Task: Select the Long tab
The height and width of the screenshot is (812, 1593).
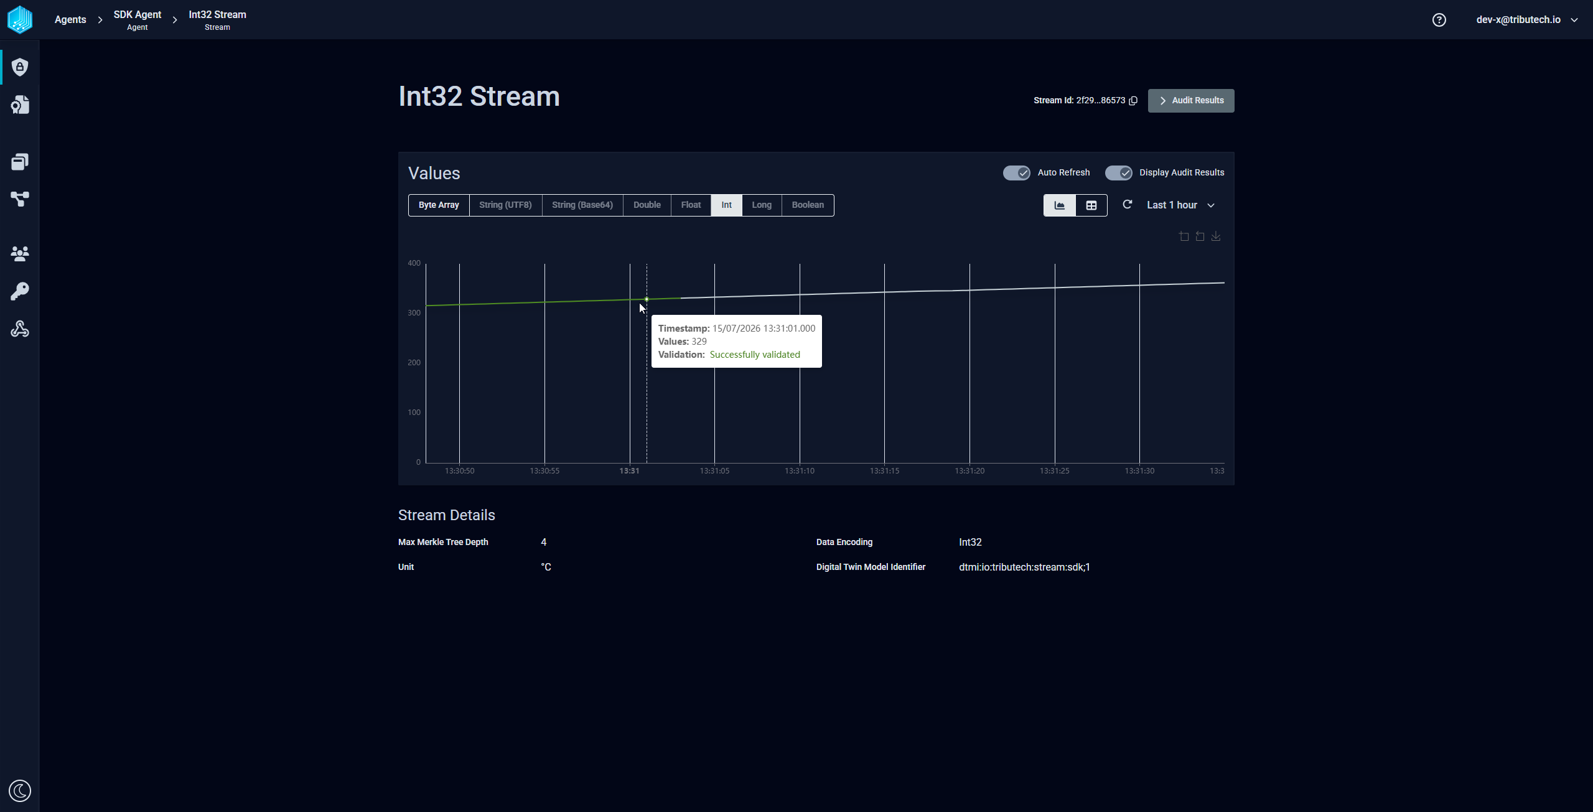Action: [x=762, y=205]
